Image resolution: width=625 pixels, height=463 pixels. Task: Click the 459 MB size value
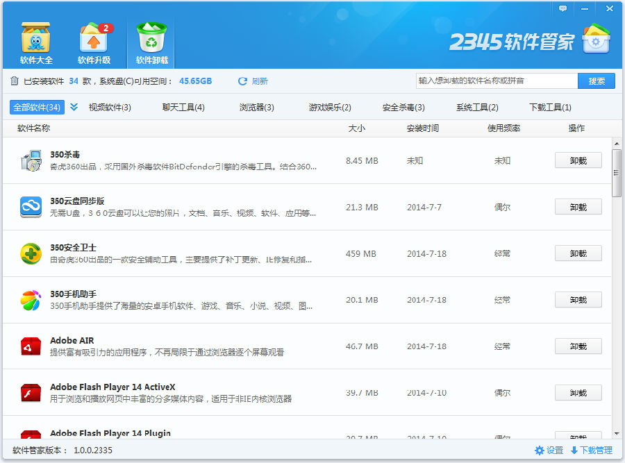coord(361,254)
